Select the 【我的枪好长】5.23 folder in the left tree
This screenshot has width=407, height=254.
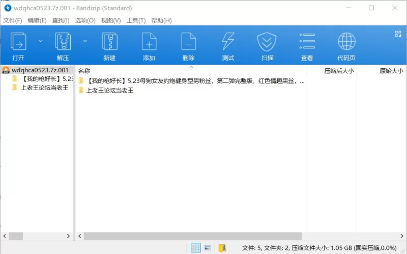(43, 79)
